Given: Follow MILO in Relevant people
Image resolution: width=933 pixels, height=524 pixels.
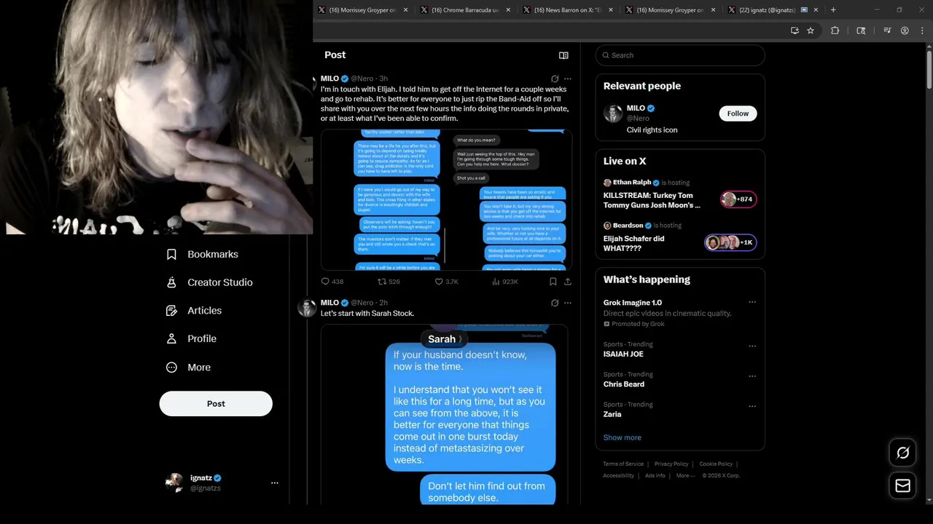Looking at the screenshot, I should tap(738, 114).
